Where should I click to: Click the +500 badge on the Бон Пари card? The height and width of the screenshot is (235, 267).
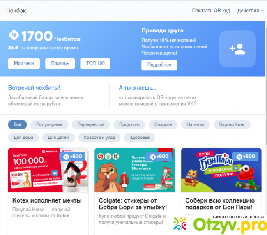245,157
